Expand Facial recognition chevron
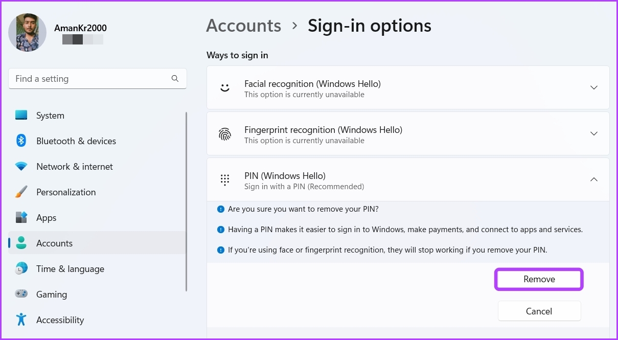Image resolution: width=618 pixels, height=340 pixels. [594, 87]
